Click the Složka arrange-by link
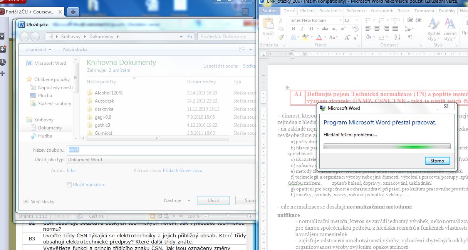This screenshot has height=250, width=468. click(249, 66)
